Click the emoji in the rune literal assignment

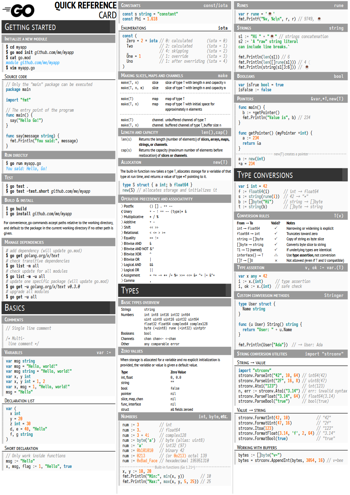pos(270,14)
